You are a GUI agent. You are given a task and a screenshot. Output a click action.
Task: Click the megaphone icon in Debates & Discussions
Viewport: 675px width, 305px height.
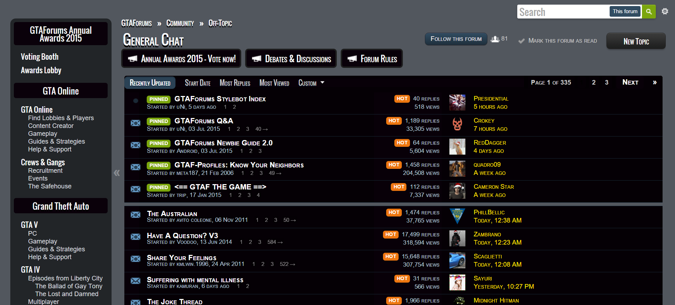click(x=256, y=59)
